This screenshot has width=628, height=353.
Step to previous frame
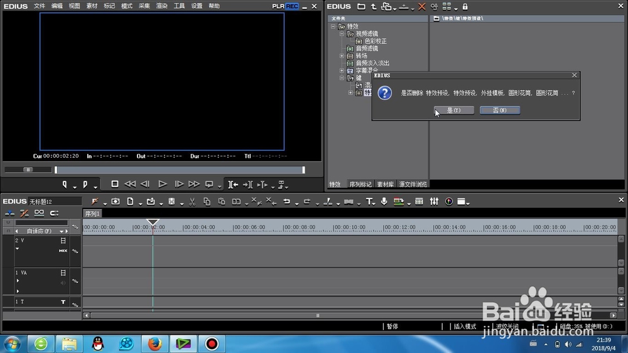point(145,184)
